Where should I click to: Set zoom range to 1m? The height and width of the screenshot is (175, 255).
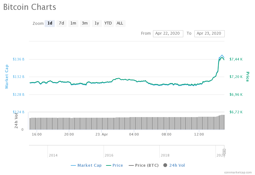click(x=73, y=23)
